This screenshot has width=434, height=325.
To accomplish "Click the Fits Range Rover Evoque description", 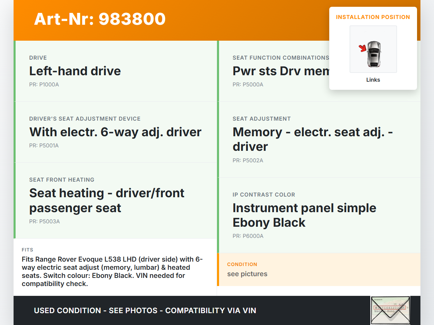I will 112,271.
